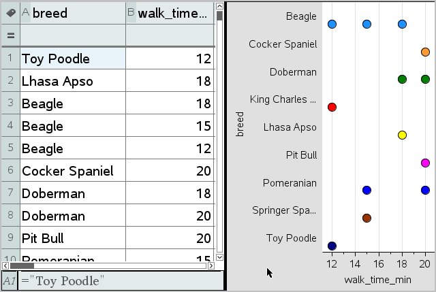Select row 6 header number
Image resolution: width=436 pixels, height=292 pixels.
click(10, 171)
